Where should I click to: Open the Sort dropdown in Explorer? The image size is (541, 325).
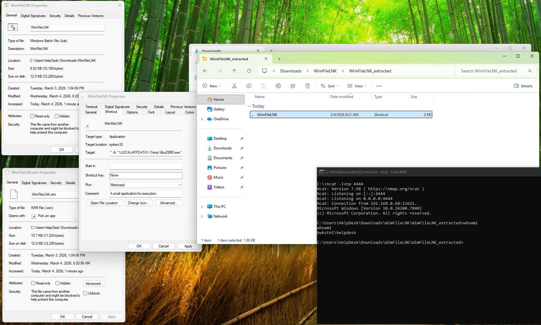[x=329, y=86]
